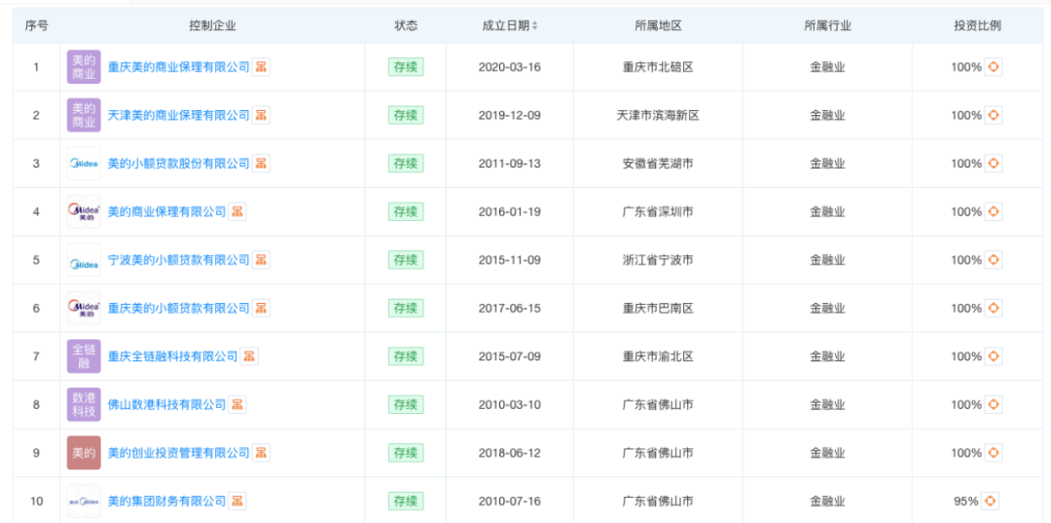This screenshot has width=1051, height=523.
Task: Click investment path icon in row 5 (浙江省宁波市)
Action: (x=994, y=260)
